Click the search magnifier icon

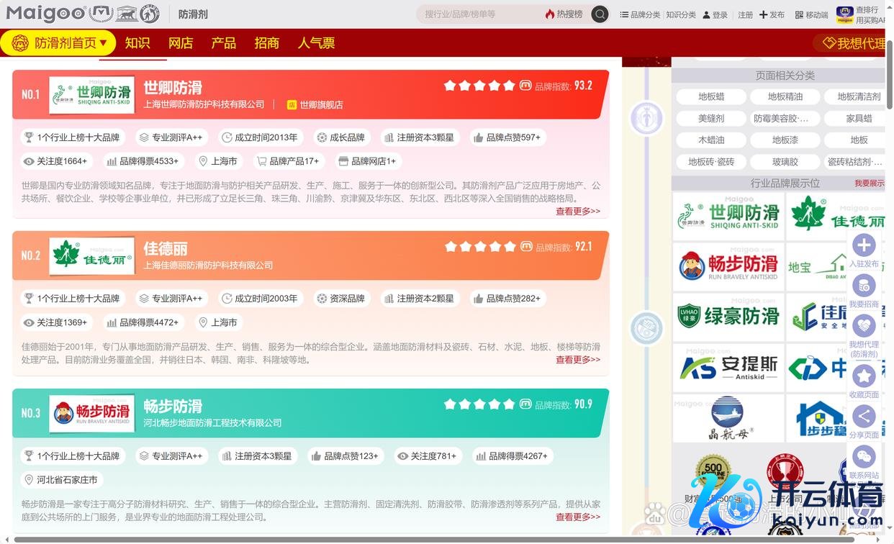600,14
